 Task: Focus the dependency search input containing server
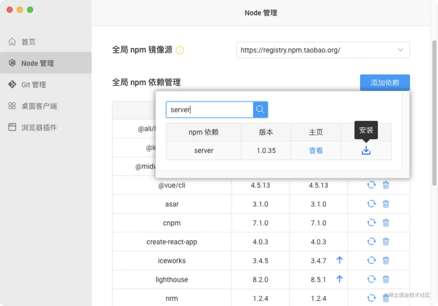coord(210,110)
